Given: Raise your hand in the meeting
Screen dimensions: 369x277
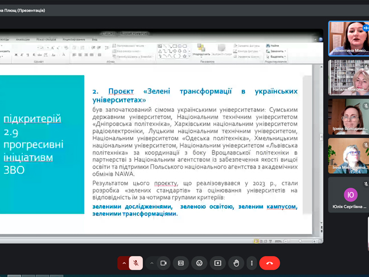Looking at the screenshot, I should [236, 263].
